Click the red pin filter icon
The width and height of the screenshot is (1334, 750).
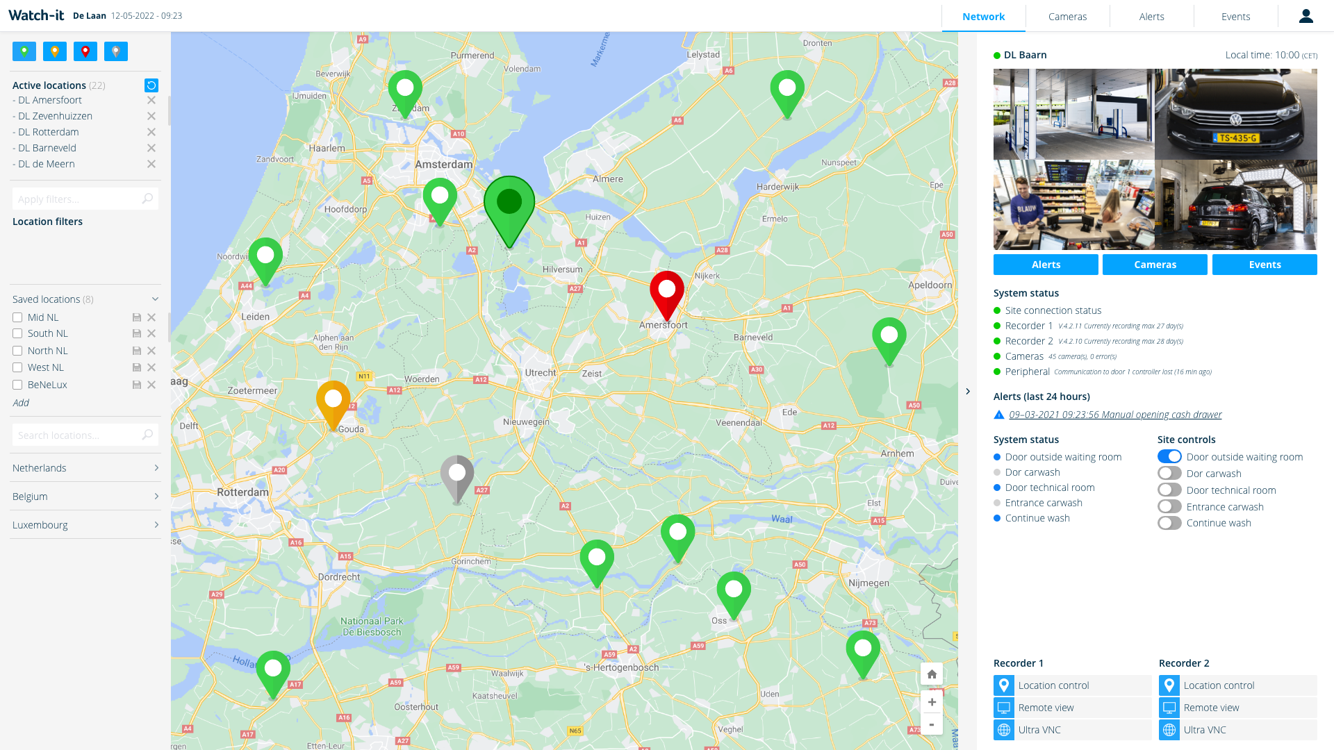[85, 51]
